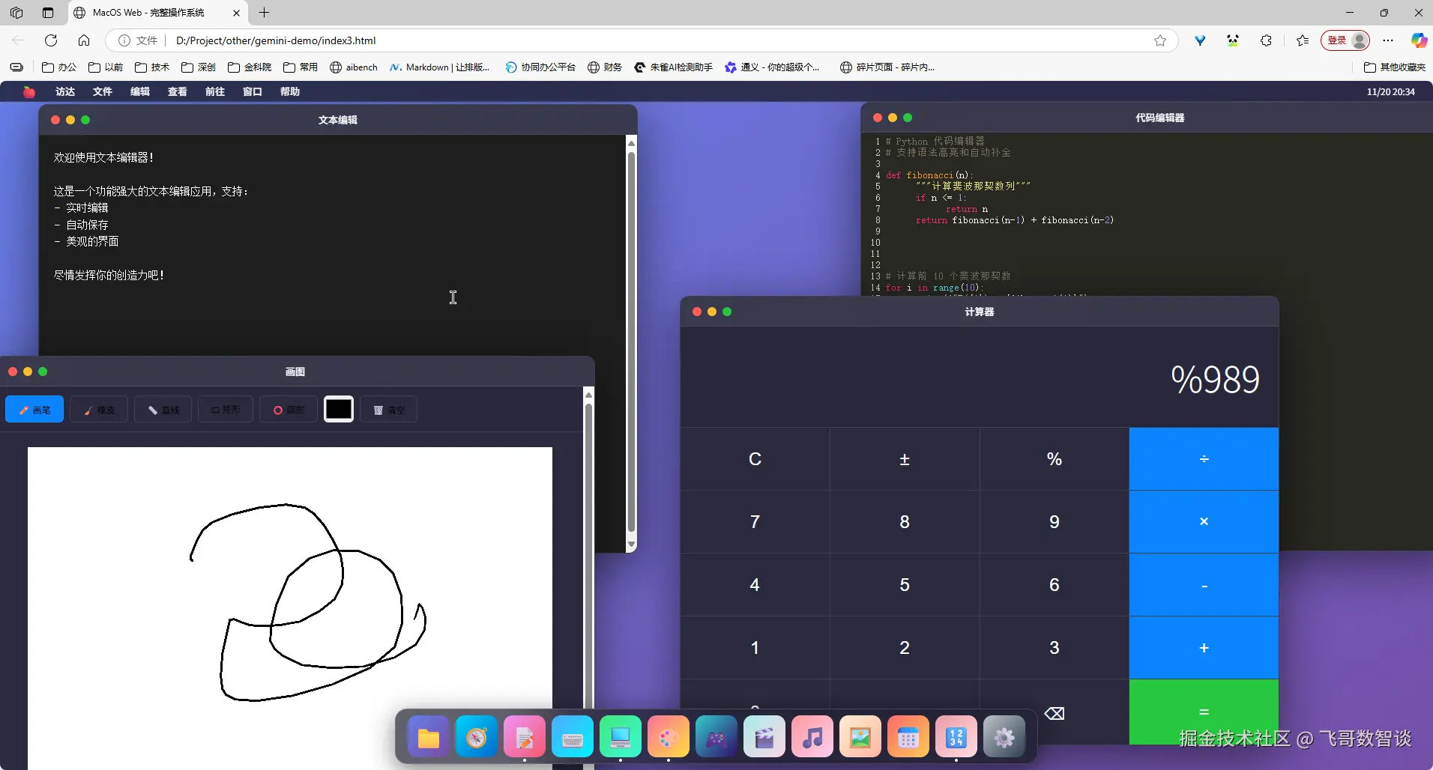The width and height of the screenshot is (1433, 770).
Task: Switch to the 橡皮 eraser tool
Action: click(x=99, y=410)
